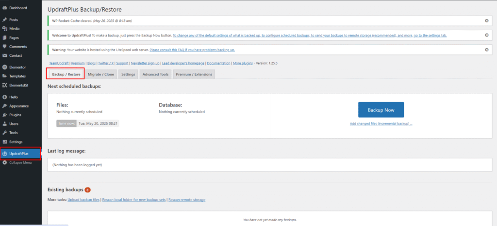Click 'You have not yet made any backups.' text
This screenshot has height=226, width=497.
click(270, 220)
